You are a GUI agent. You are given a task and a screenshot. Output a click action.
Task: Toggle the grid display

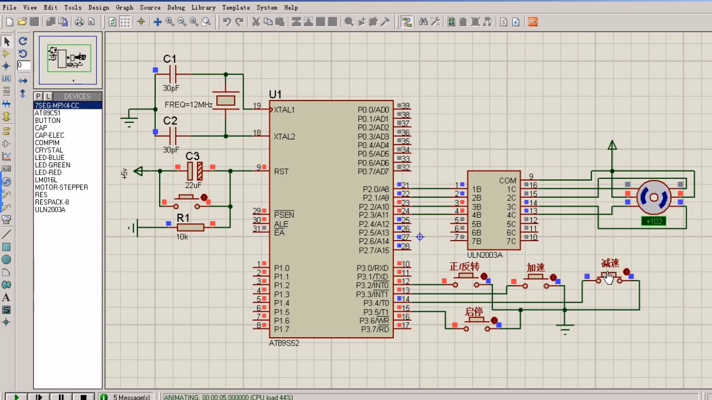pyautogui.click(x=125, y=22)
